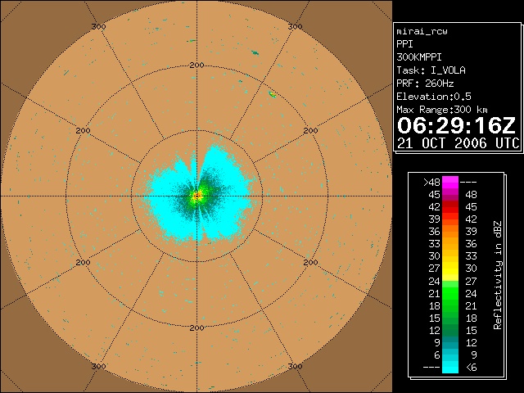Screen dimensions: 524x393
Task: Pick the orange legend swatch
Action: coord(450,232)
